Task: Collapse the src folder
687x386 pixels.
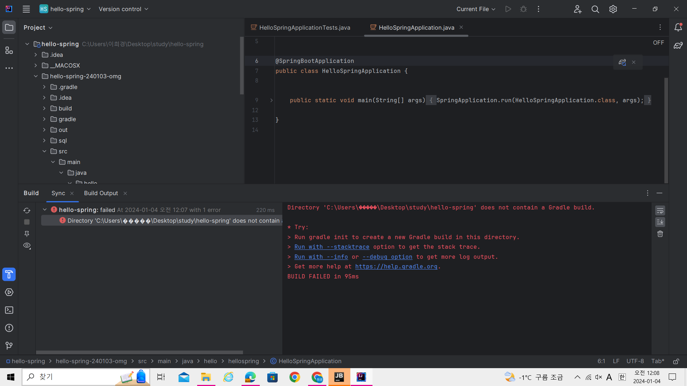Action: pyautogui.click(x=44, y=151)
